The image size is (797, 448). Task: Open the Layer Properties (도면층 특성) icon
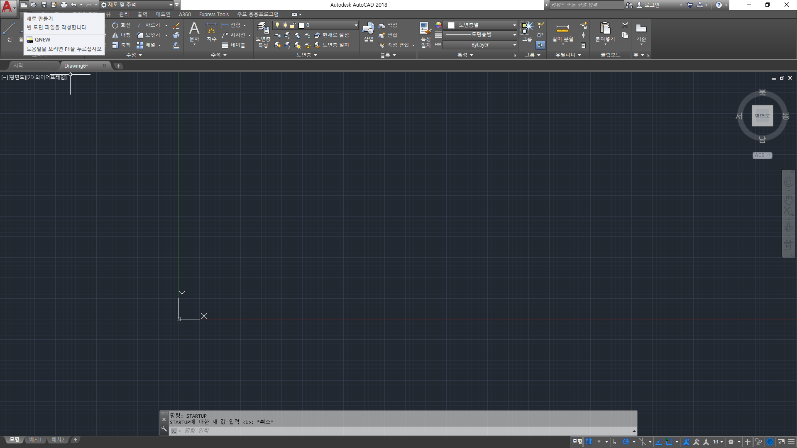coord(263,29)
